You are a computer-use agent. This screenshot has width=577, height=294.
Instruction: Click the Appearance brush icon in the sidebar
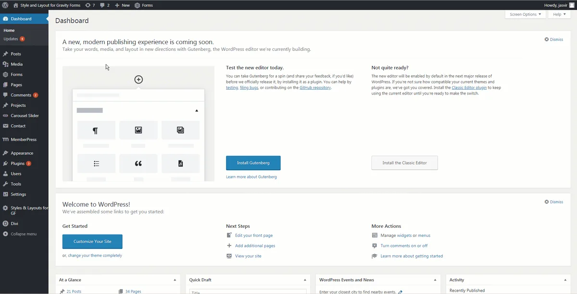pos(5,153)
